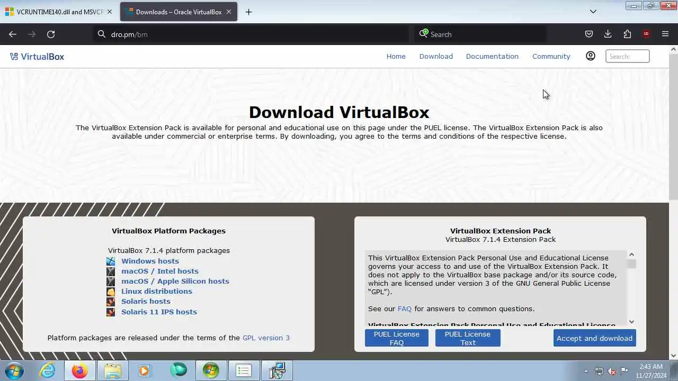The height and width of the screenshot is (381, 678).
Task: Open the FAQ link in license text
Action: click(405, 309)
